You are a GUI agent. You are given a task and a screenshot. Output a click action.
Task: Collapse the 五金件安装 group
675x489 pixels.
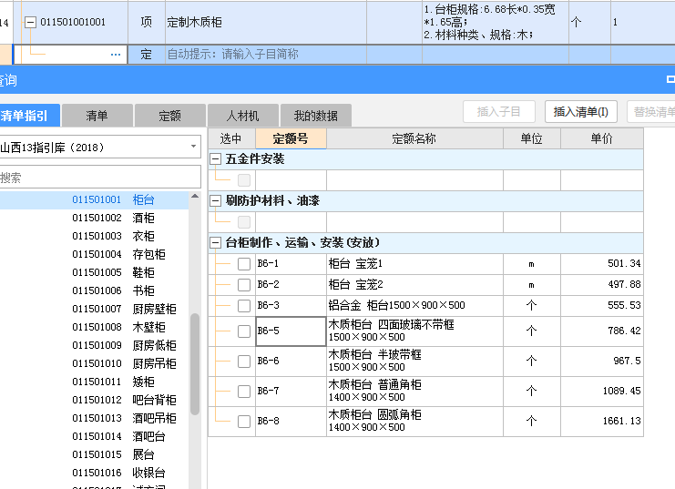coord(215,159)
